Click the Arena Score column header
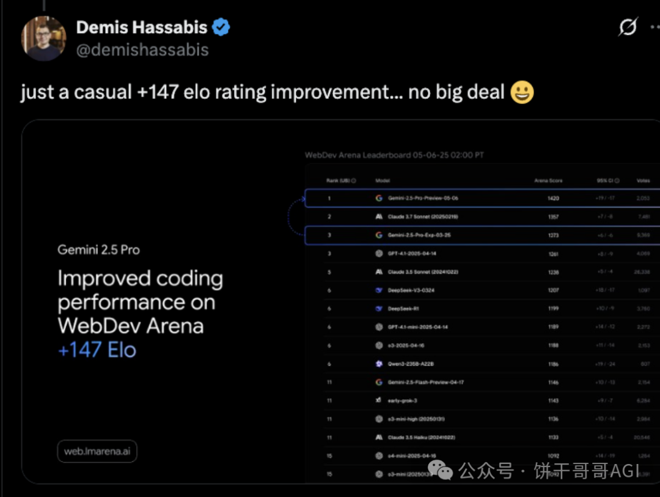 click(x=548, y=181)
